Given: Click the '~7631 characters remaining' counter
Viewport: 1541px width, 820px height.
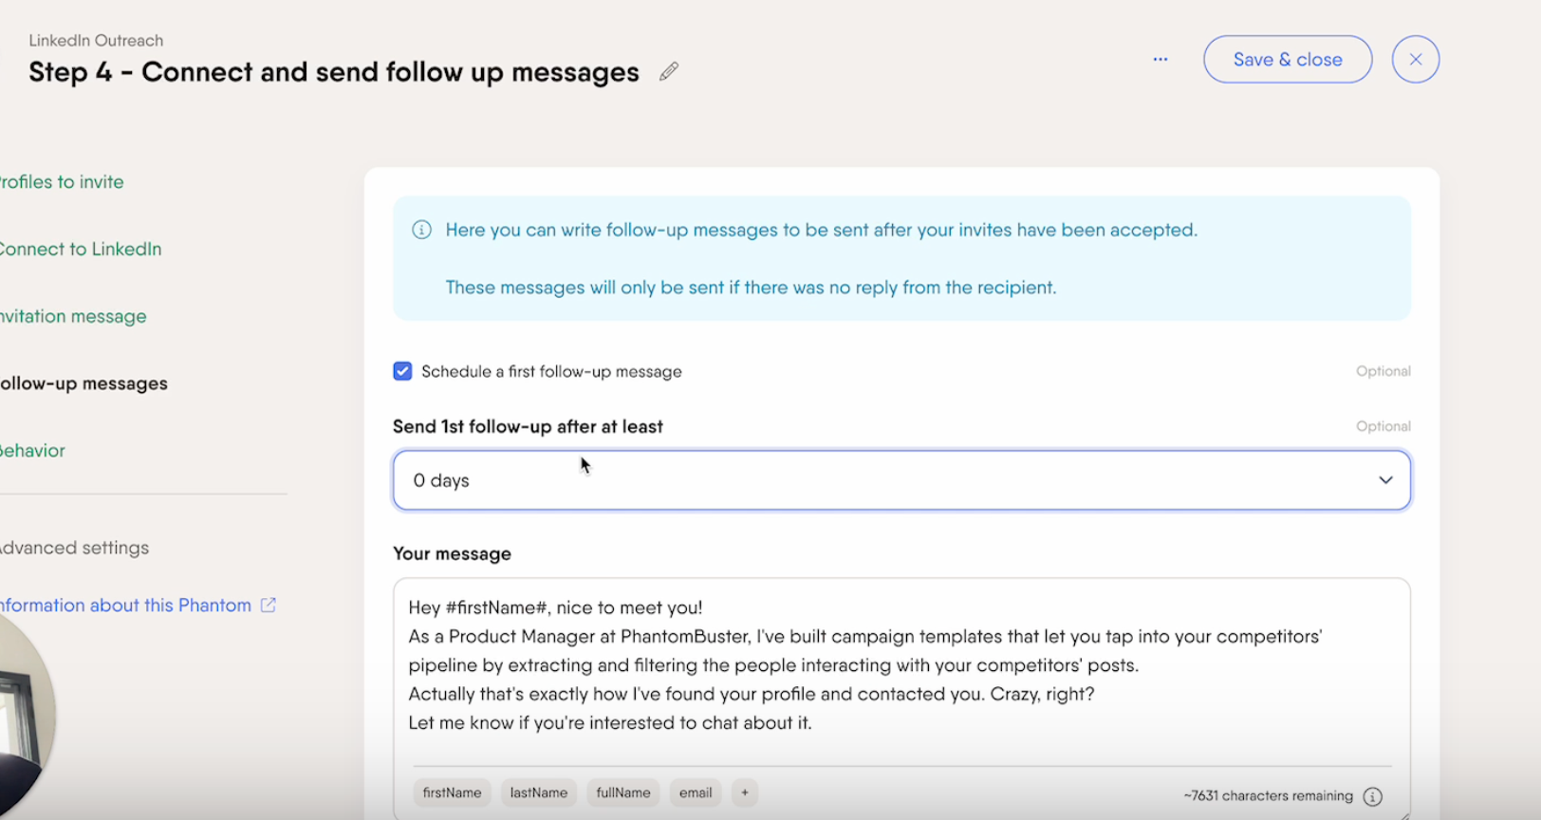Looking at the screenshot, I should pos(1268,795).
